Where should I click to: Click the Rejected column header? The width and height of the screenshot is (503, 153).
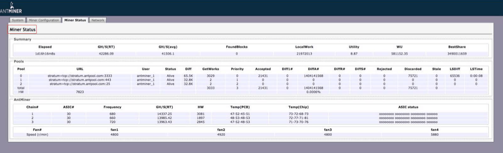tap(384, 69)
